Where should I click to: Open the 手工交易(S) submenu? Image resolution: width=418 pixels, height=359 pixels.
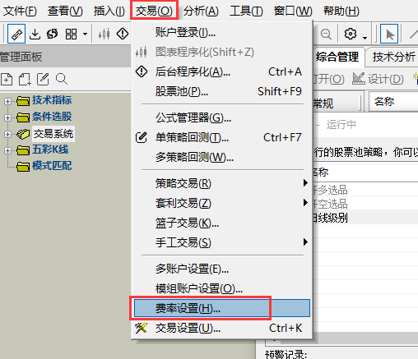tap(221, 242)
